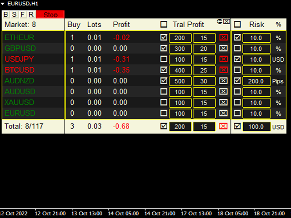Enable AUDUSD trailing profit checkbox

164,92
